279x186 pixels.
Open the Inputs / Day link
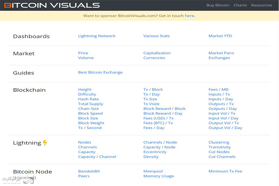221,99
